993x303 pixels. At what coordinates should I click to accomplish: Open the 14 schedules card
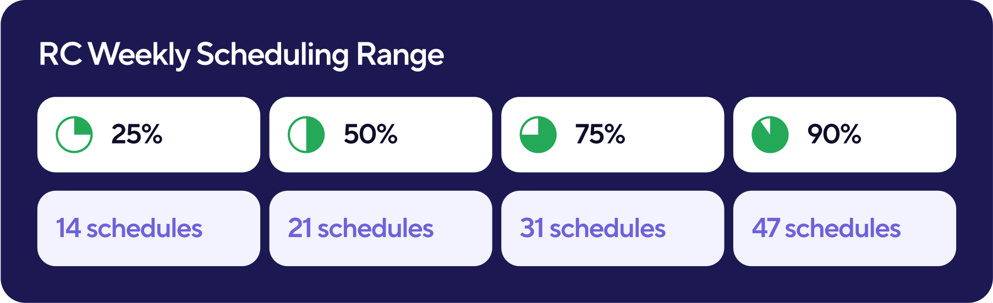coord(149,228)
